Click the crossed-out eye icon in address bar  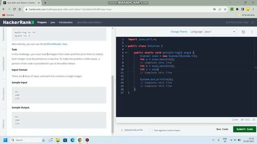[214, 9]
